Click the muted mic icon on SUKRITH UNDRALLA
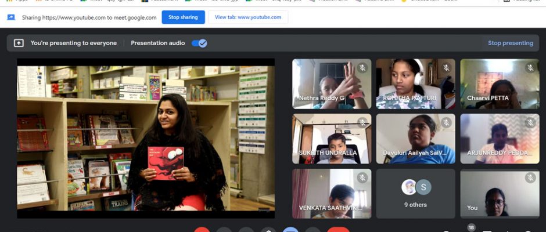This screenshot has height=232, width=546. pyautogui.click(x=362, y=122)
